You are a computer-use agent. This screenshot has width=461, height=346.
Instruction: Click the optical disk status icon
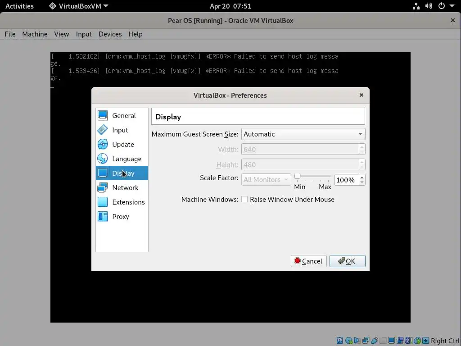[x=349, y=341]
